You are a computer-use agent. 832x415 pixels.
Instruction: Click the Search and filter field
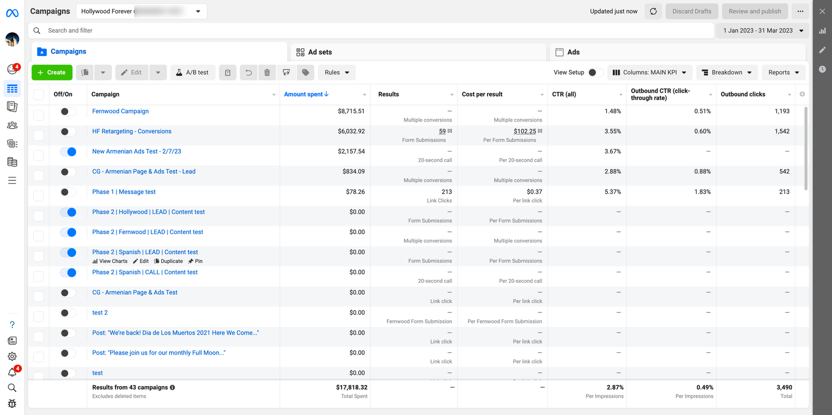click(371, 31)
